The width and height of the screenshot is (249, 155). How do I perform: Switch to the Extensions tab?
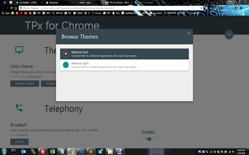(x=60, y=3)
